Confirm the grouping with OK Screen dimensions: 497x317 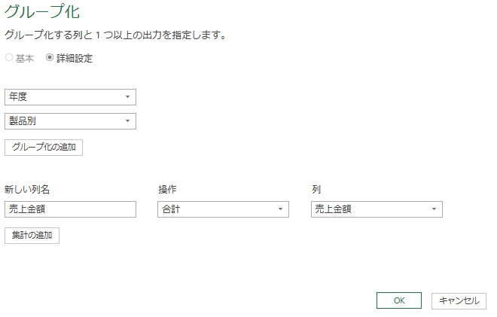[x=399, y=300]
